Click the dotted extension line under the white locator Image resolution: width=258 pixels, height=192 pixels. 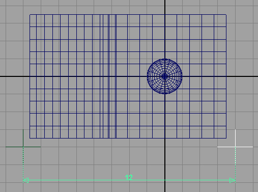[x=236, y=163]
